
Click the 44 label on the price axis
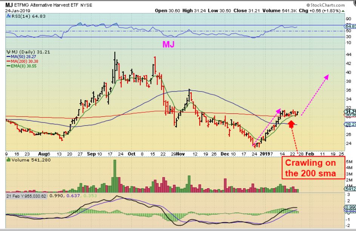[348, 54]
